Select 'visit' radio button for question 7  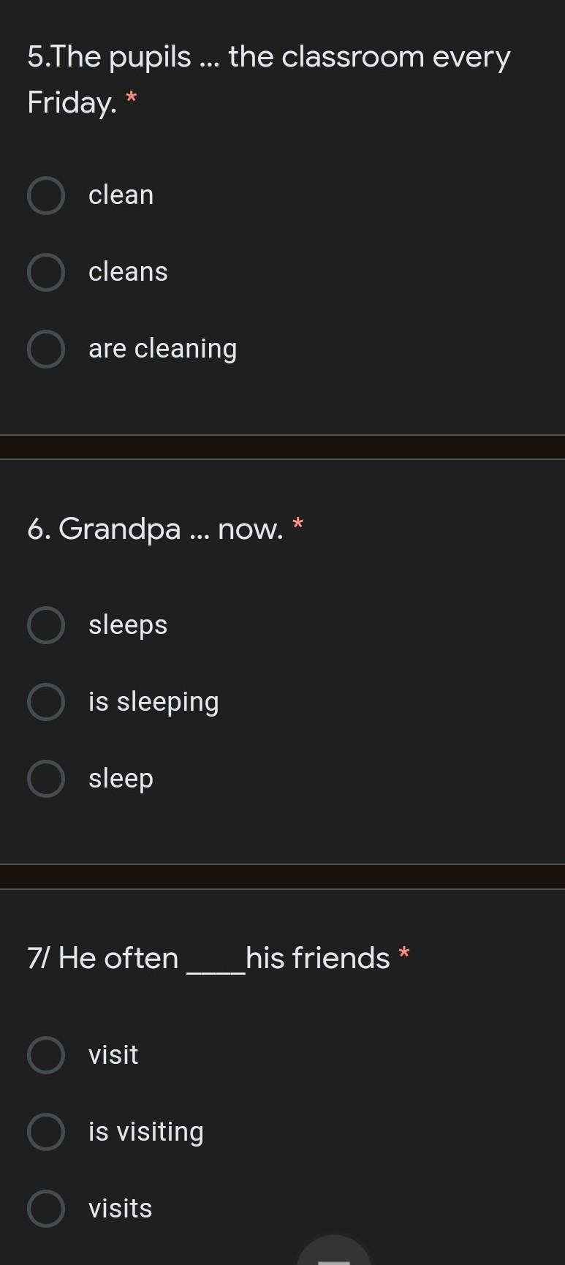46,1055
